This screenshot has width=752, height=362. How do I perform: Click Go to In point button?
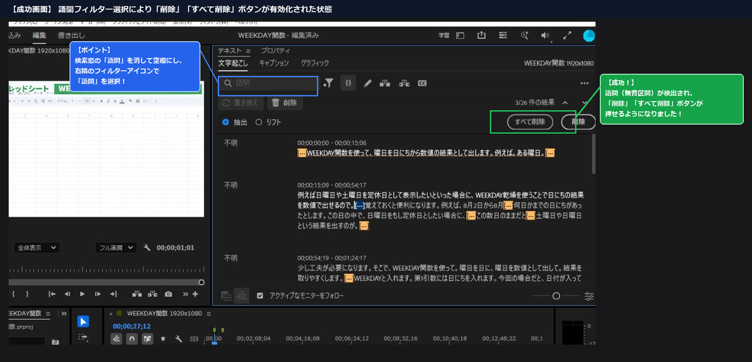[52, 294]
